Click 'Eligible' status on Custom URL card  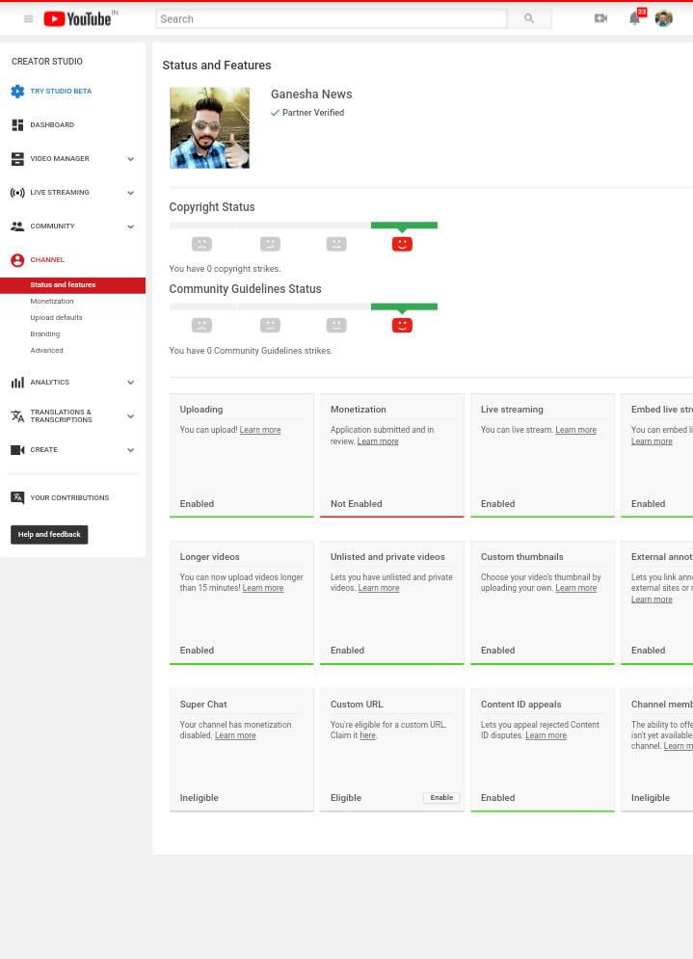coord(346,798)
